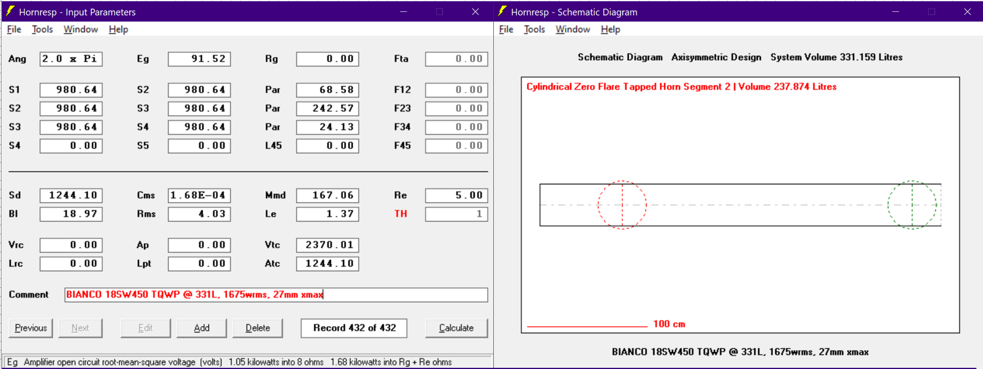This screenshot has height=369, width=983.
Task: Click the Par field showing 68.58
Action: click(328, 90)
